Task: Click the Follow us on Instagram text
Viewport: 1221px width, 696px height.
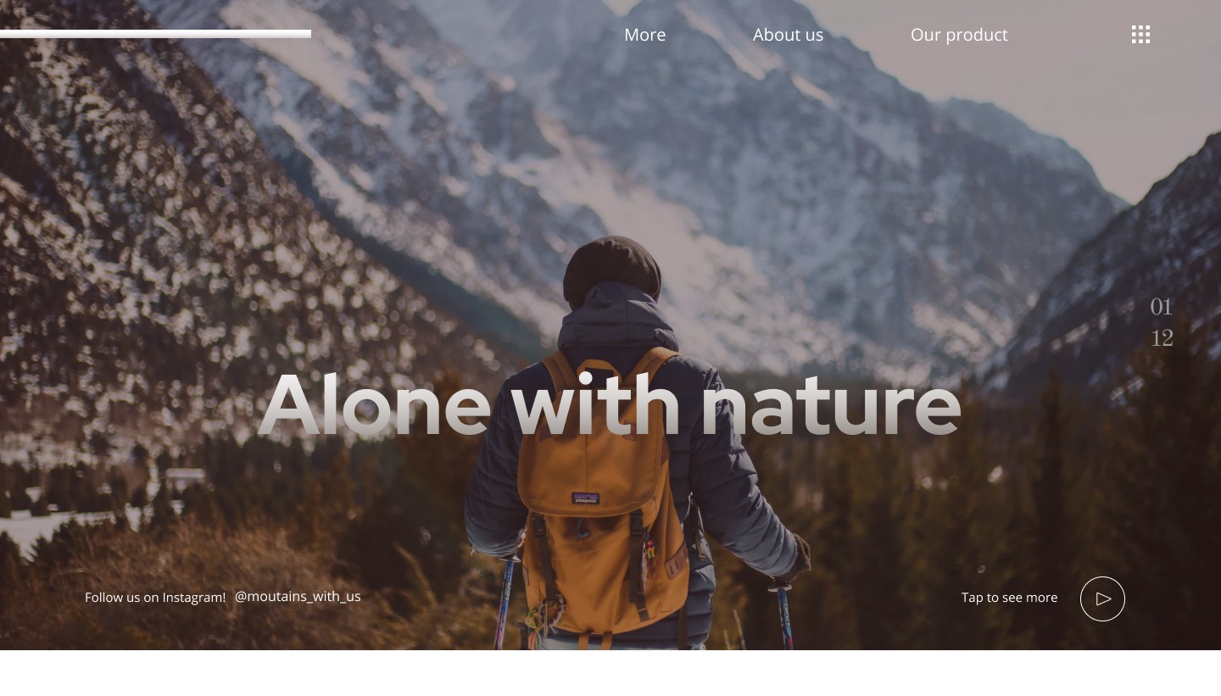Action: [x=155, y=598]
